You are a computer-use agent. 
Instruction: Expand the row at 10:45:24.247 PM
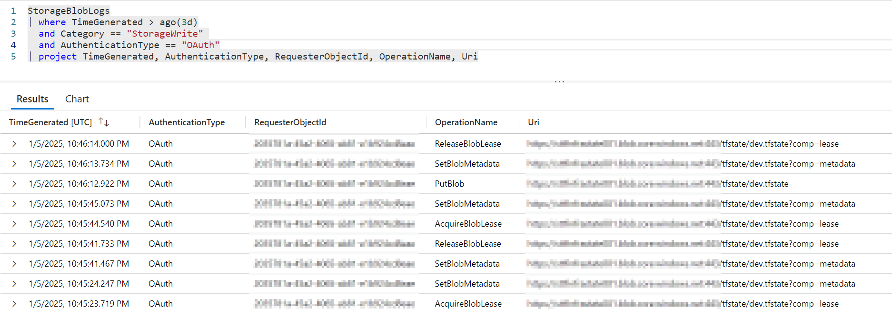14,284
